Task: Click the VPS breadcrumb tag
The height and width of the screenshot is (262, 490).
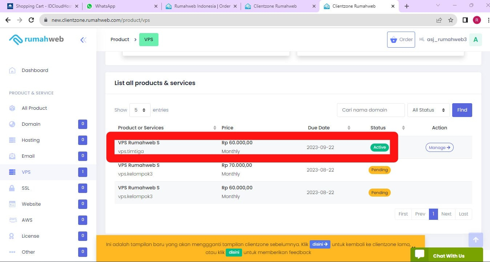Action: (149, 40)
